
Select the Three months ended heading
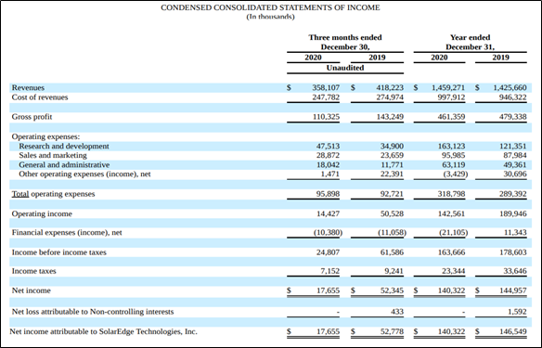[x=345, y=37]
